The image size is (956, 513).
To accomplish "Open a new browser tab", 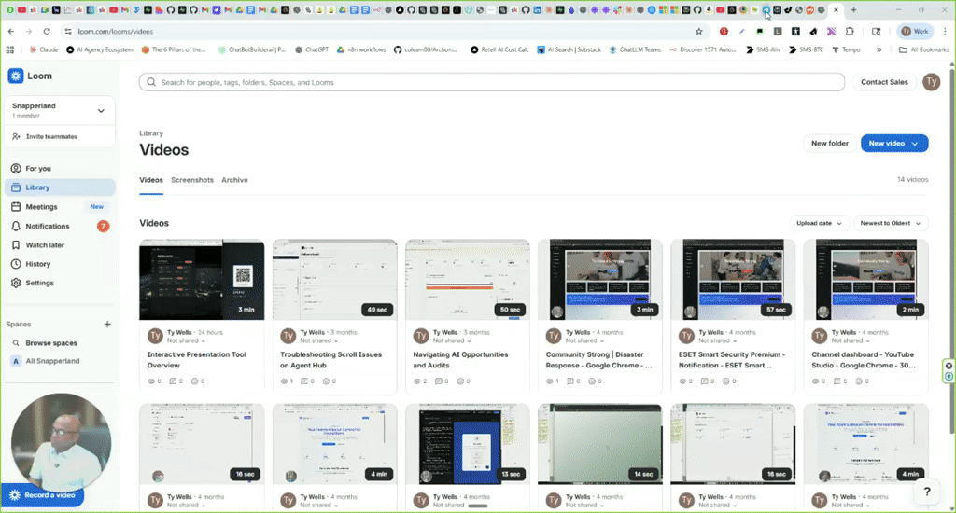I will point(853,9).
